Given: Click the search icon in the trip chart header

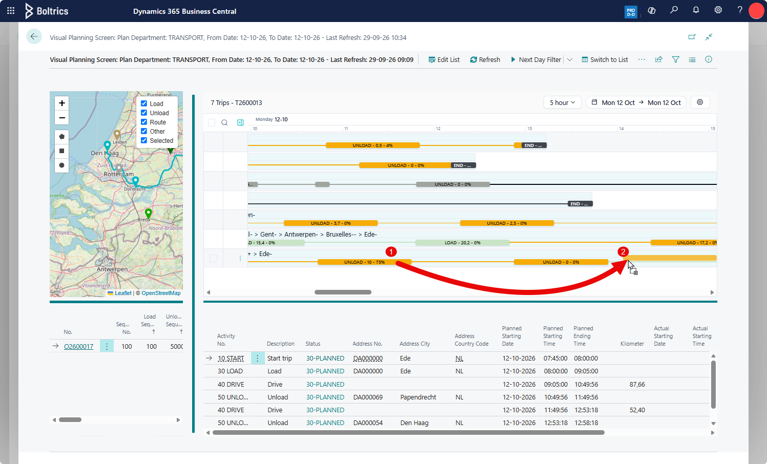Looking at the screenshot, I should coord(224,122).
